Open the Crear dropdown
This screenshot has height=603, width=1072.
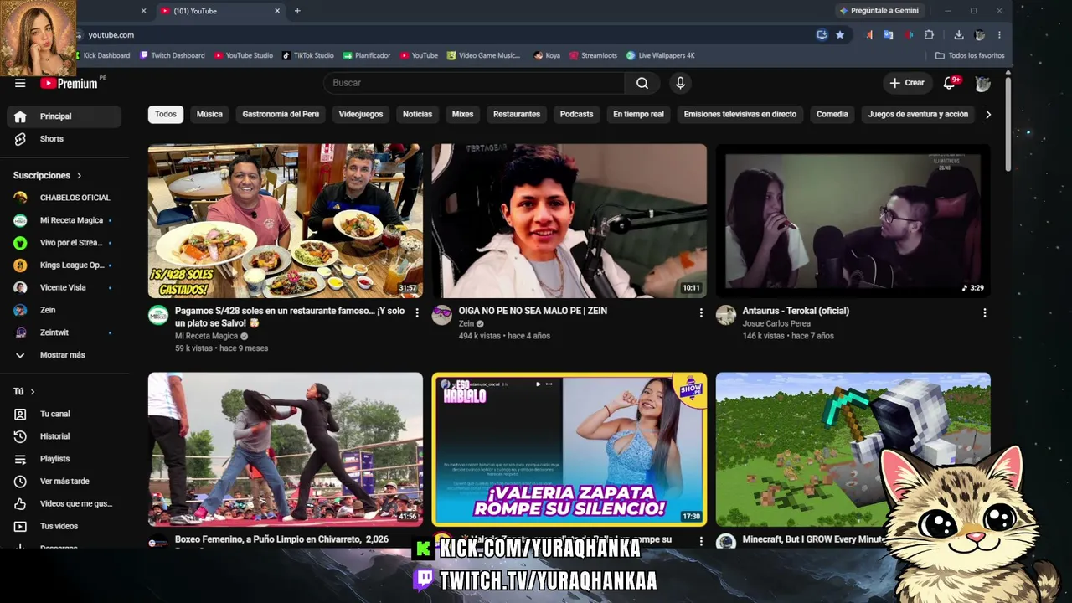[907, 83]
